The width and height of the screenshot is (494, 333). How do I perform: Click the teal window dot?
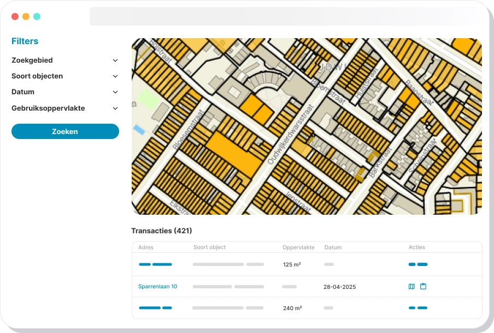click(37, 17)
